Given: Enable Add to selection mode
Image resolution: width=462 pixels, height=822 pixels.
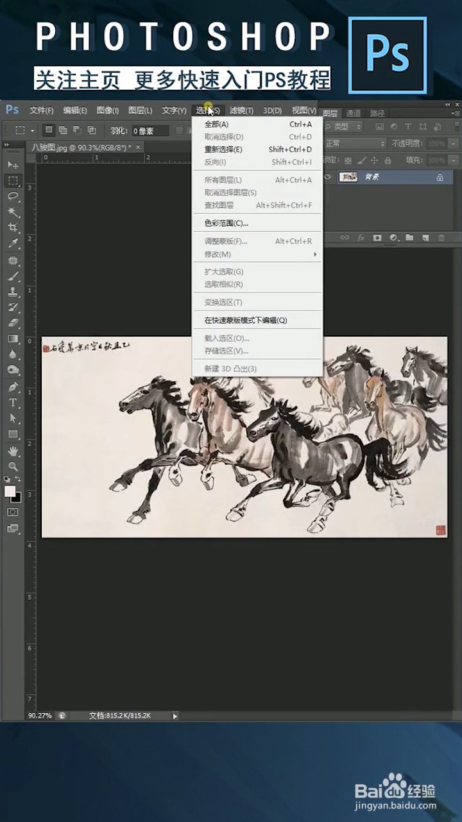Looking at the screenshot, I should pos(63,130).
